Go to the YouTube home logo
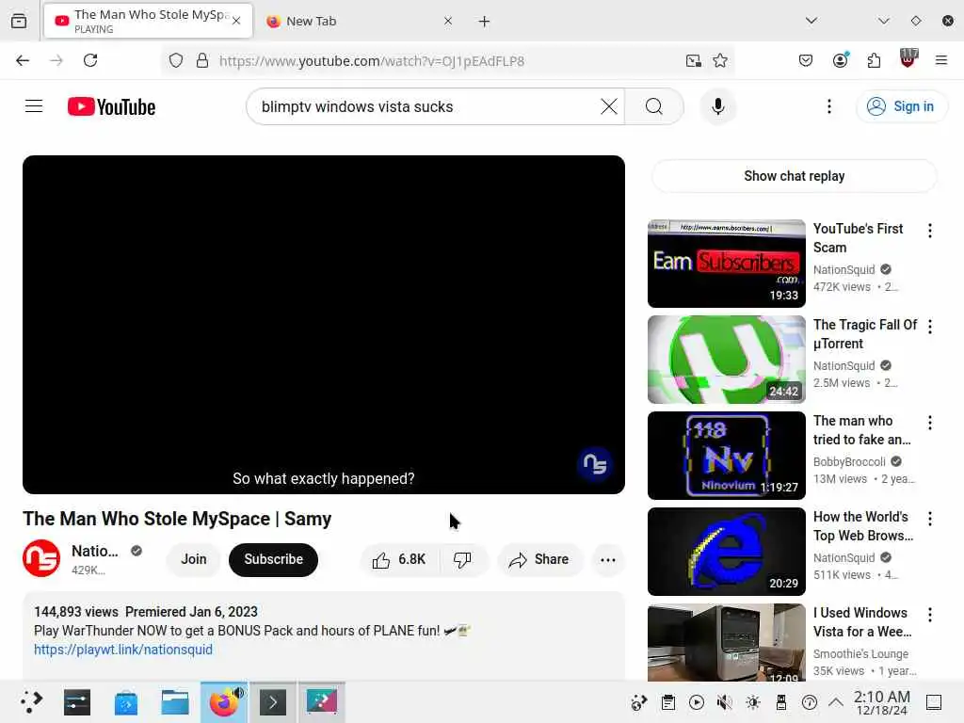 (111, 106)
